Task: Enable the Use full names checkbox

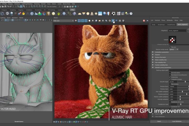Action: [x=170, y=73]
